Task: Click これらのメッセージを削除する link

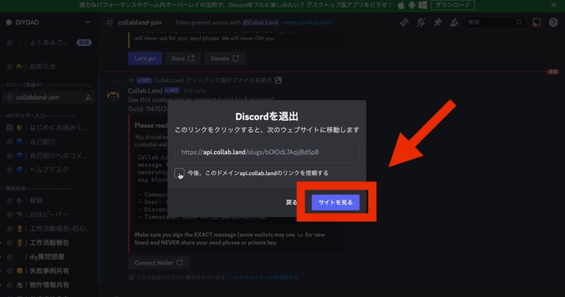Action: tap(264, 277)
